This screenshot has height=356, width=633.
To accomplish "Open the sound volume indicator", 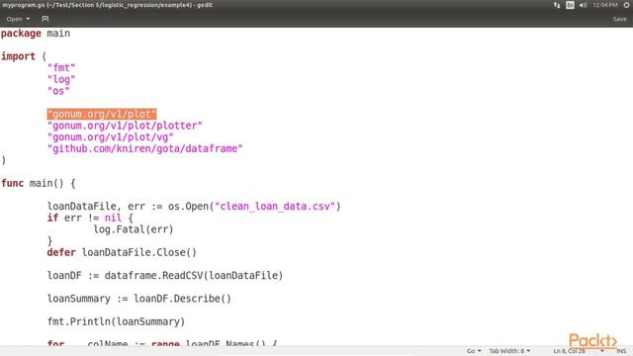I will tap(583, 5).
